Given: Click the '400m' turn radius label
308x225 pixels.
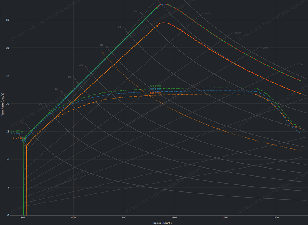Looking at the screenshot, I should pyautogui.click(x=208, y=13).
